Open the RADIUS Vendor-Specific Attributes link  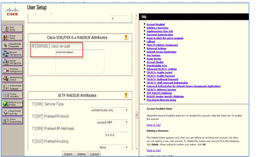click(x=165, y=96)
